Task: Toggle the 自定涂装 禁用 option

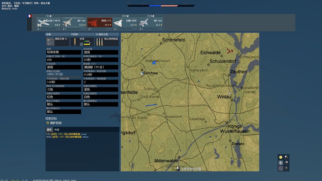Action: pos(100,52)
